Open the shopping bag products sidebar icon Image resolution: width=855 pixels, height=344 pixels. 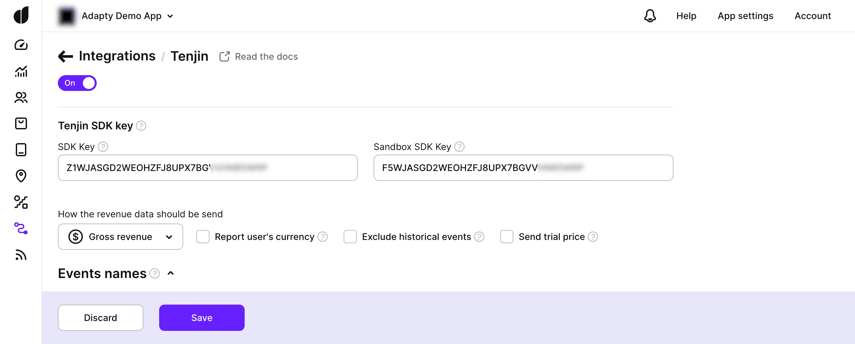(21, 123)
